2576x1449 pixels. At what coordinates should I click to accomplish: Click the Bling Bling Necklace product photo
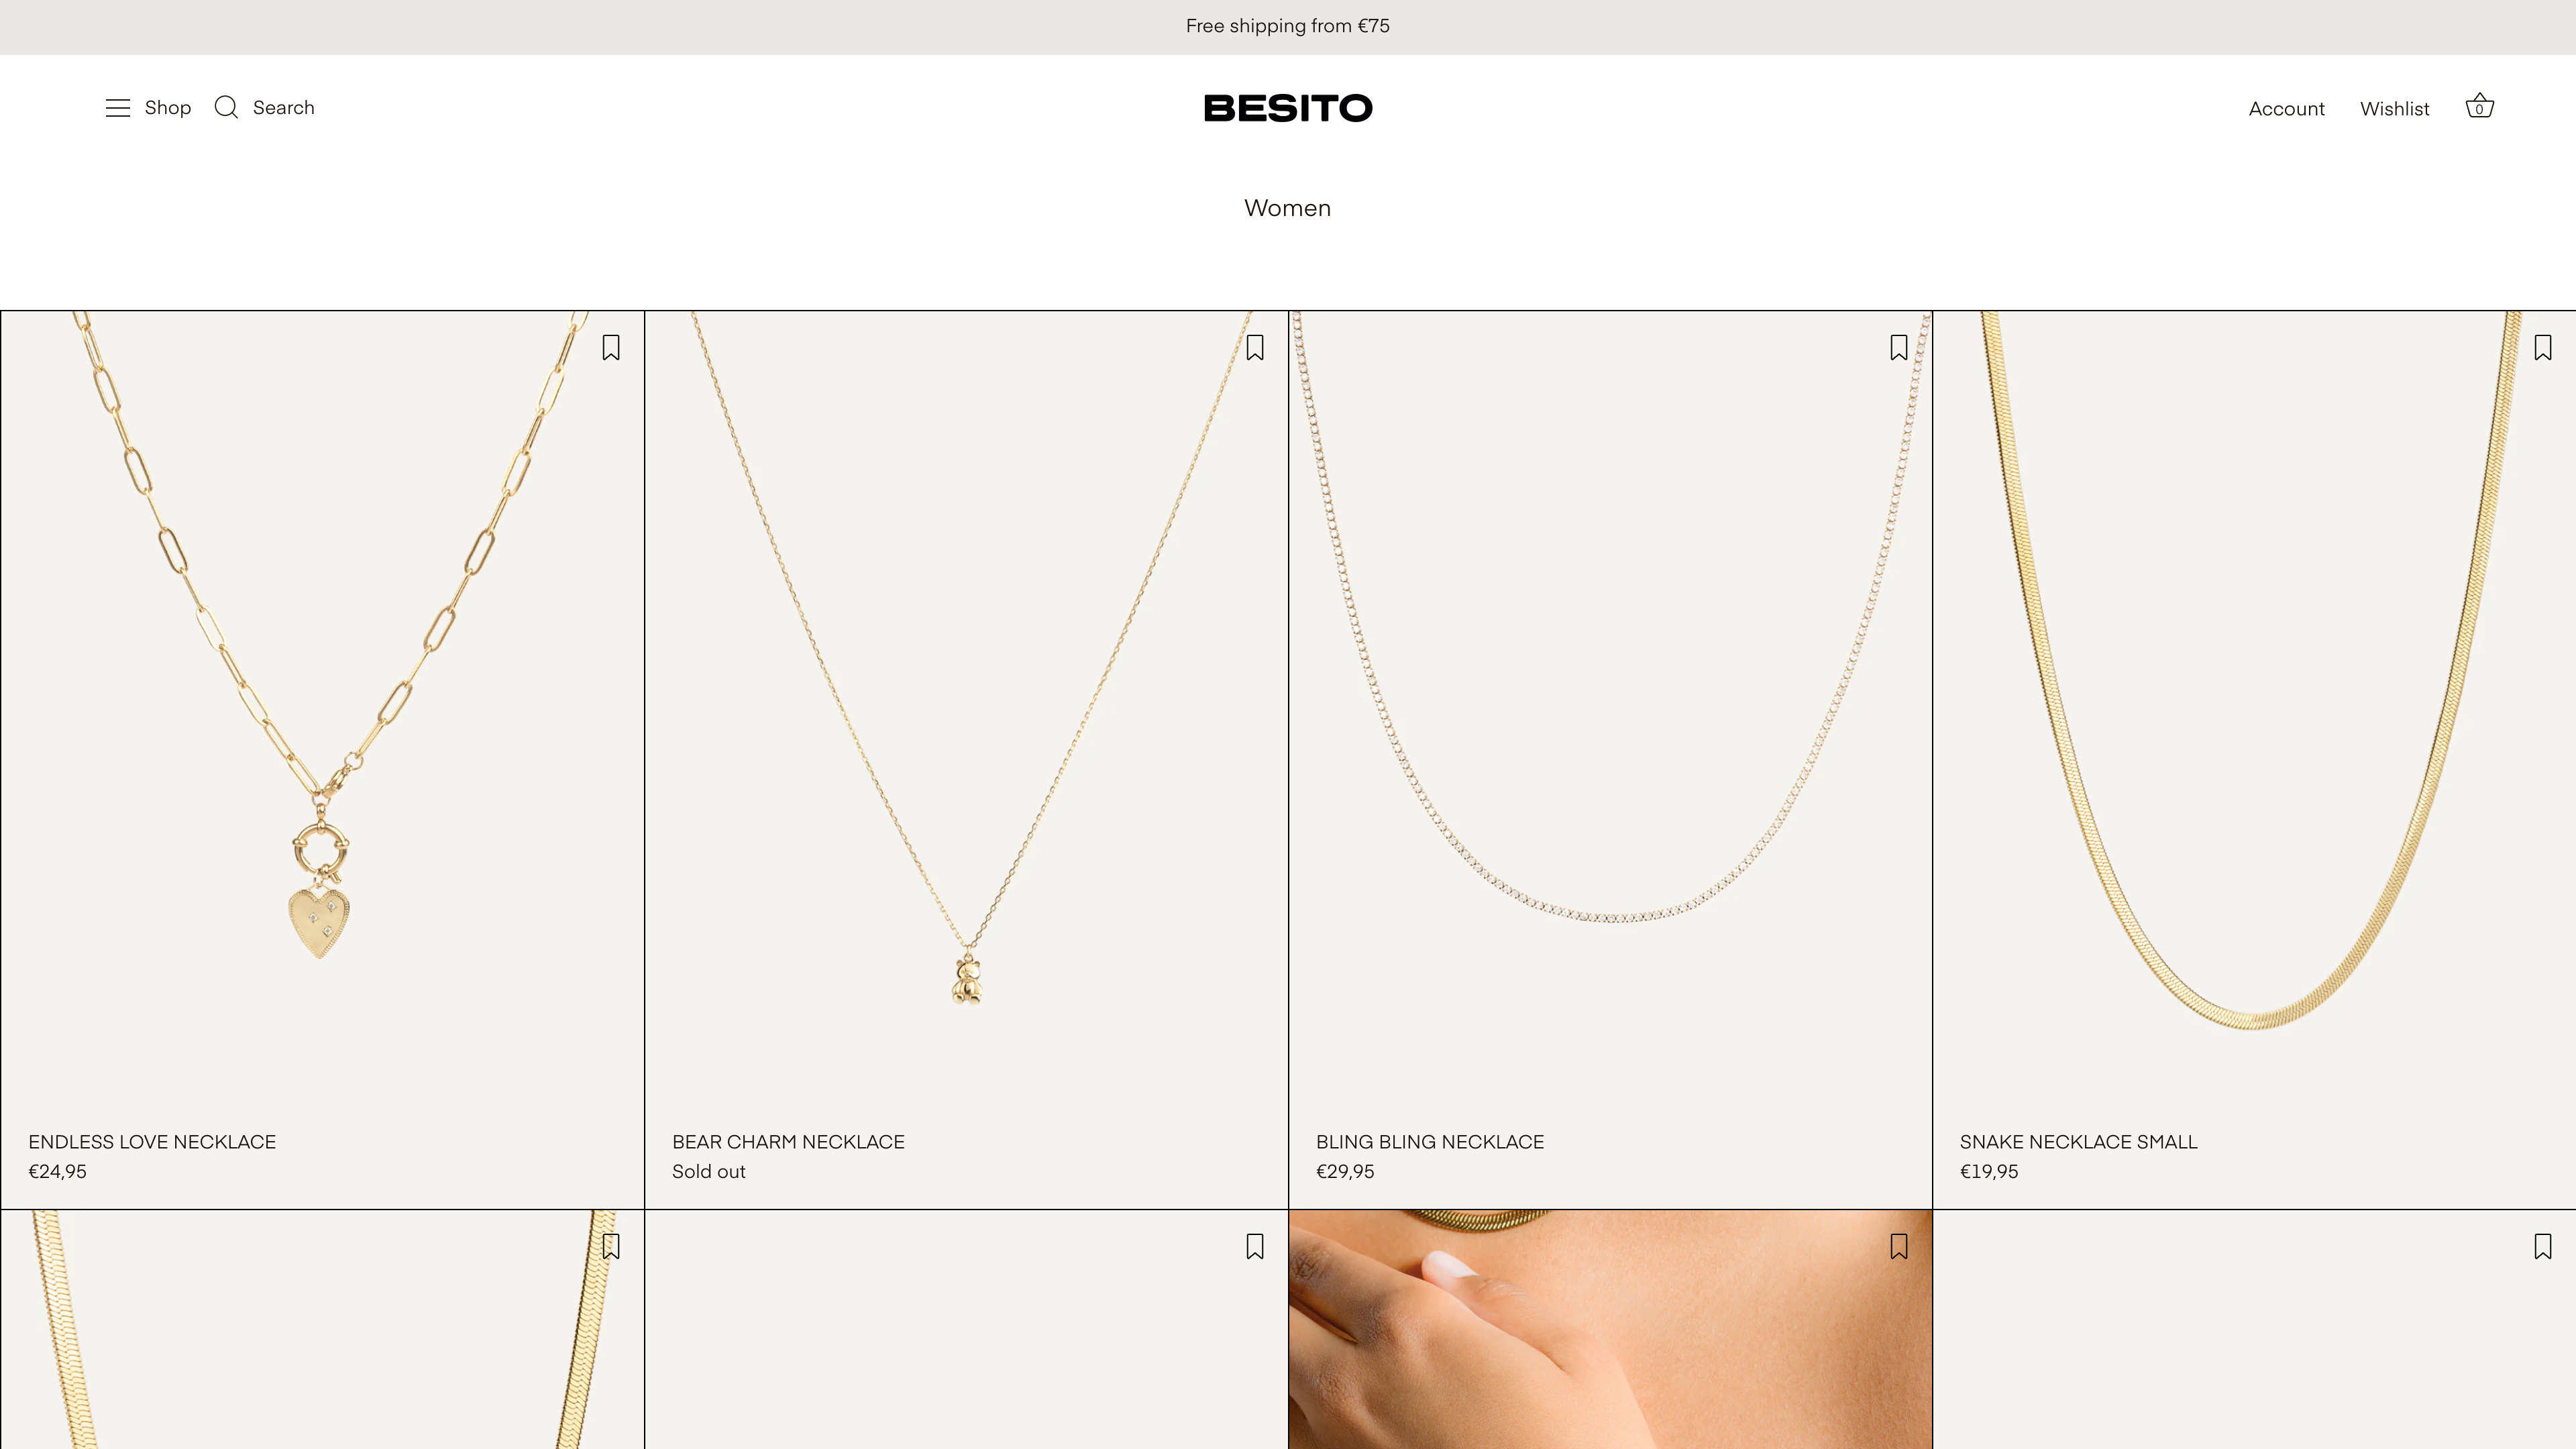click(x=1610, y=700)
